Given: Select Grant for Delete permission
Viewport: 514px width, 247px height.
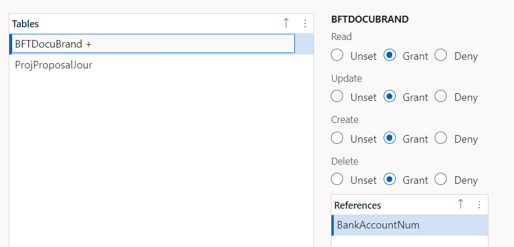Looking at the screenshot, I should point(389,179).
